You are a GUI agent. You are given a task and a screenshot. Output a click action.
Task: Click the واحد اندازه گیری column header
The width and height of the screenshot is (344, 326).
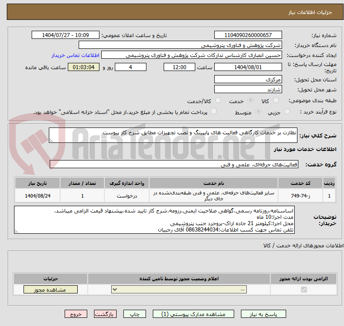point(127,183)
